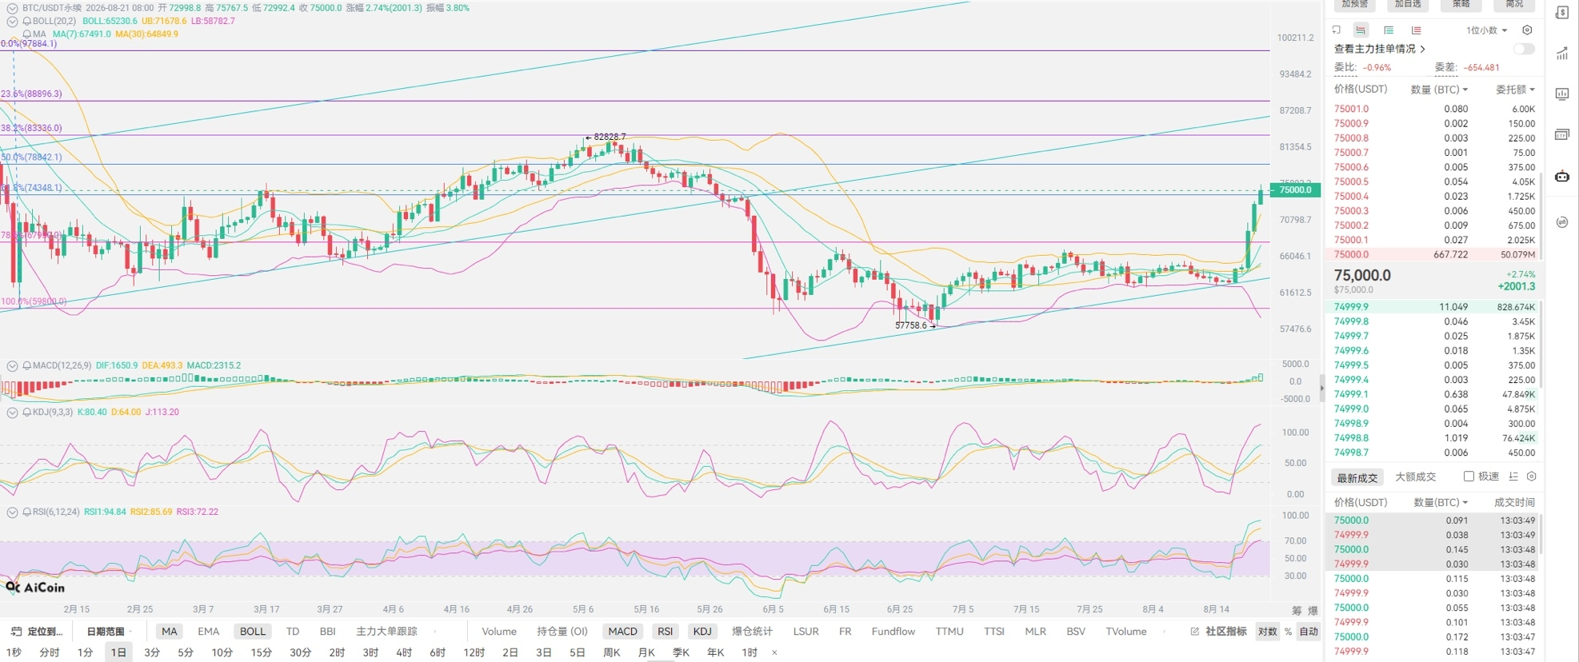1579x662 pixels.
Task: Click the bell icon next to KDJ indicator
Action: [x=27, y=413]
